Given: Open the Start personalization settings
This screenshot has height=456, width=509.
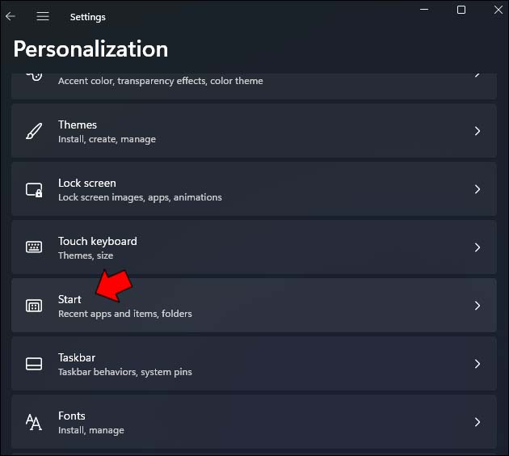Looking at the screenshot, I should [x=242, y=306].
